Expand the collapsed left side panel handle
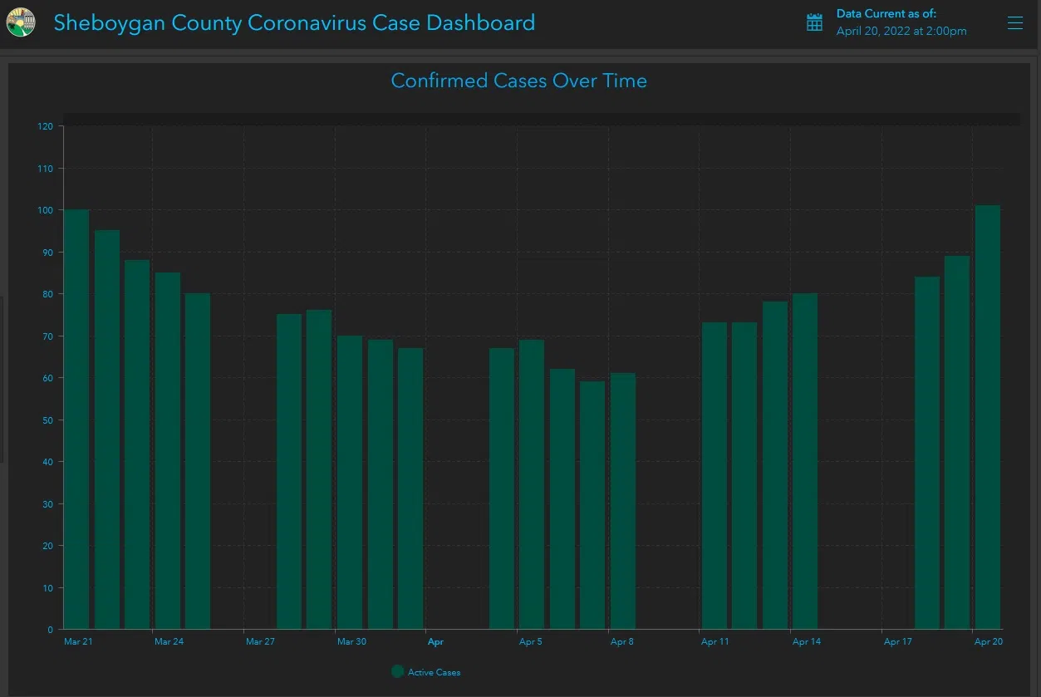The width and height of the screenshot is (1041, 697). point(2,378)
